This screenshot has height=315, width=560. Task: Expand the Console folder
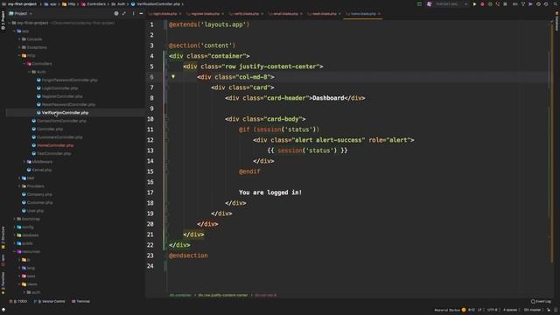(x=19, y=39)
